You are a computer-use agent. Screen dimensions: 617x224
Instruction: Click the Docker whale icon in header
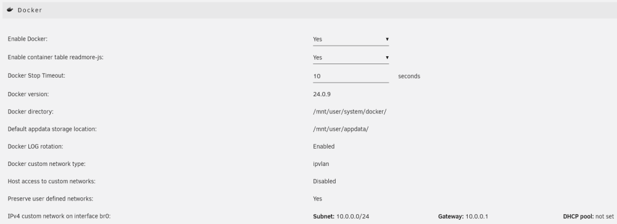(10, 10)
